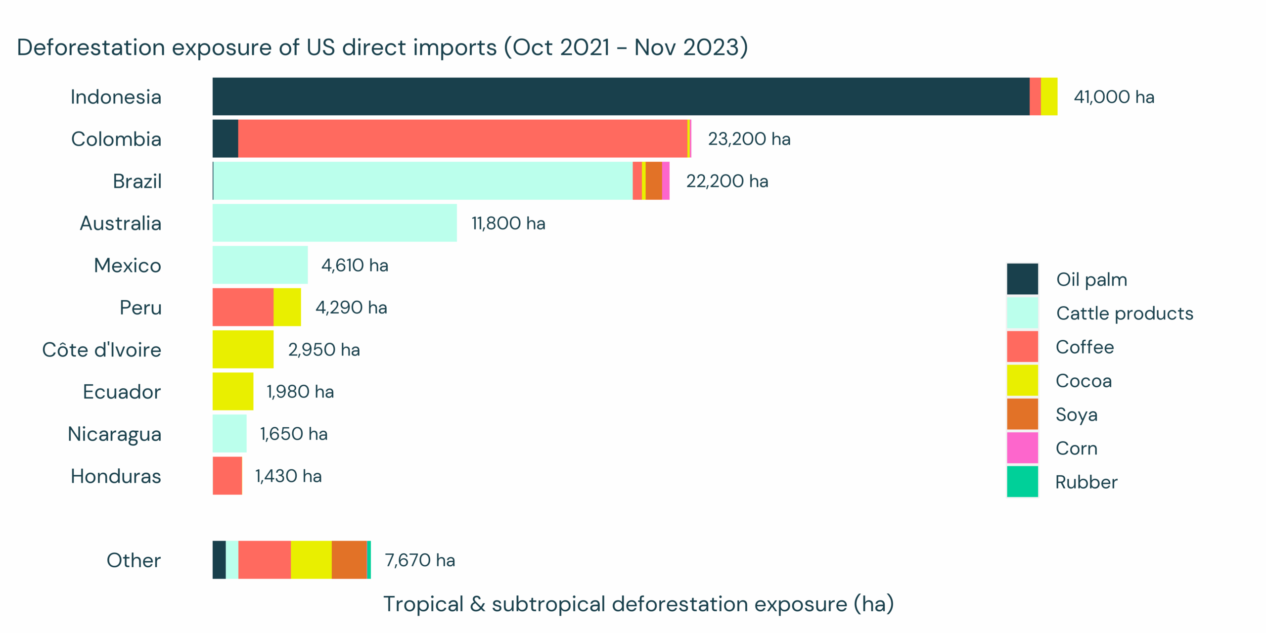Click Colombia's coffee bar segment
Image resolution: width=1266 pixels, height=633 pixels.
[x=462, y=138]
